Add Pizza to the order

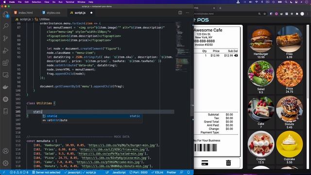point(290,77)
